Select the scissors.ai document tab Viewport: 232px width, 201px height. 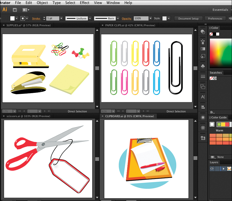click(28, 116)
